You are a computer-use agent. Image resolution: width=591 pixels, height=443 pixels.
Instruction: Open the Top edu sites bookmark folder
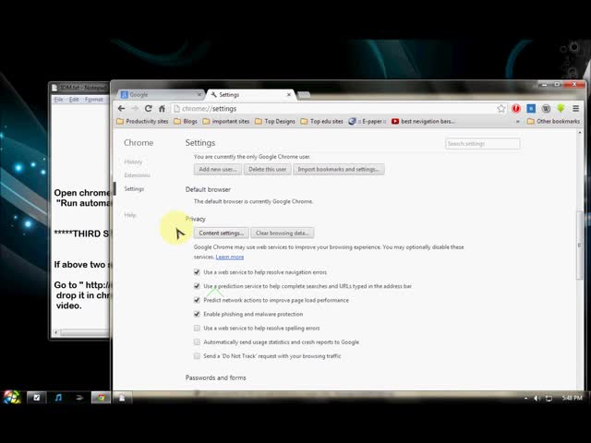322,121
